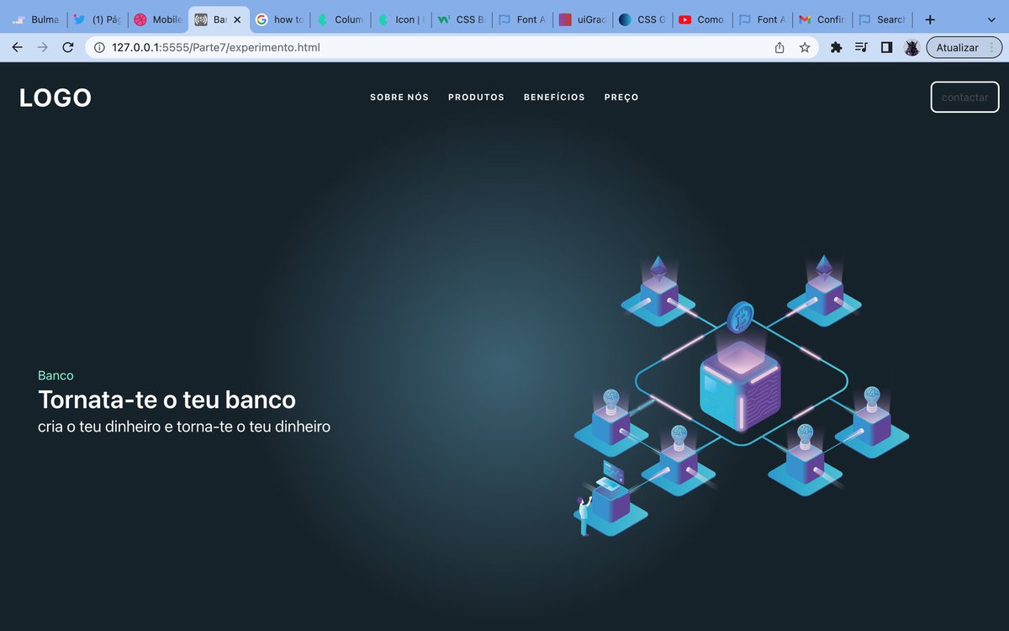
Task: Open the reading list icon in the toolbar
Action: pos(861,47)
